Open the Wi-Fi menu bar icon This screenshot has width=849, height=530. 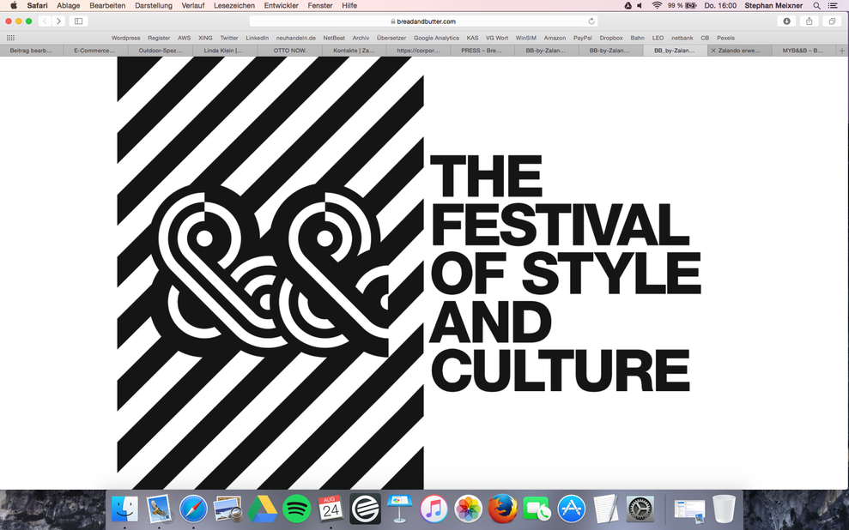[x=657, y=5]
